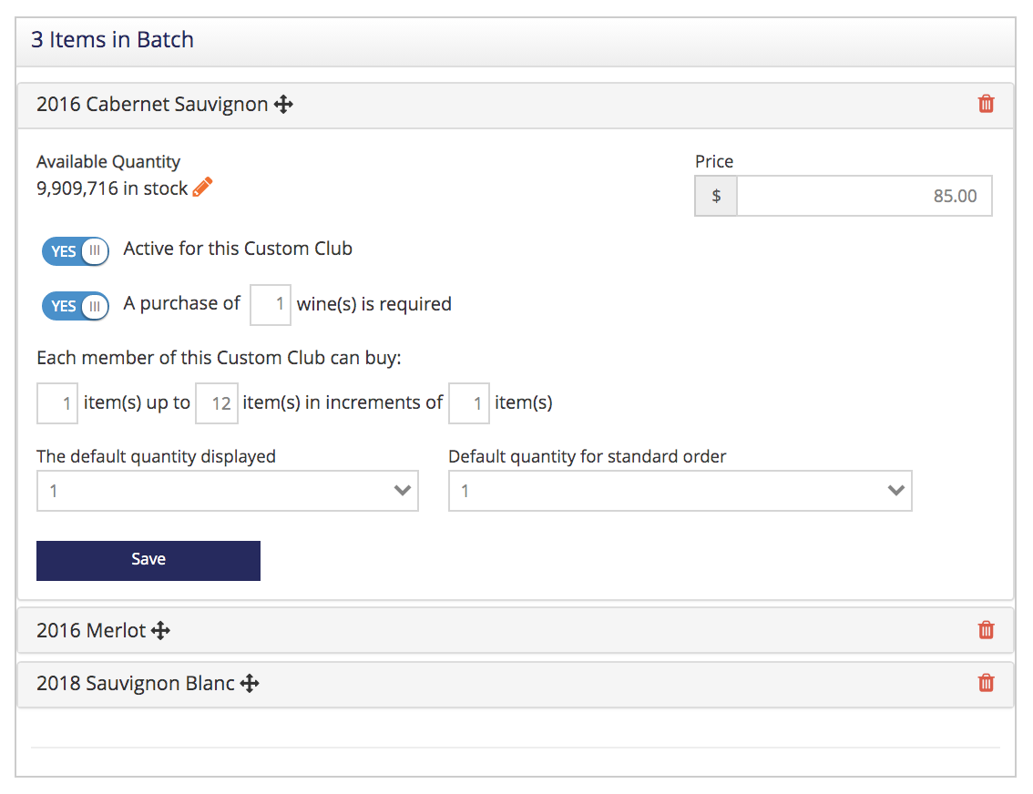This screenshot has width=1033, height=794.
Task: Open 'Default quantity for standard order' dropdown
Action: 680,490
